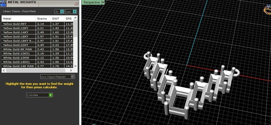Click the 1.60 DWT cell

57,32
